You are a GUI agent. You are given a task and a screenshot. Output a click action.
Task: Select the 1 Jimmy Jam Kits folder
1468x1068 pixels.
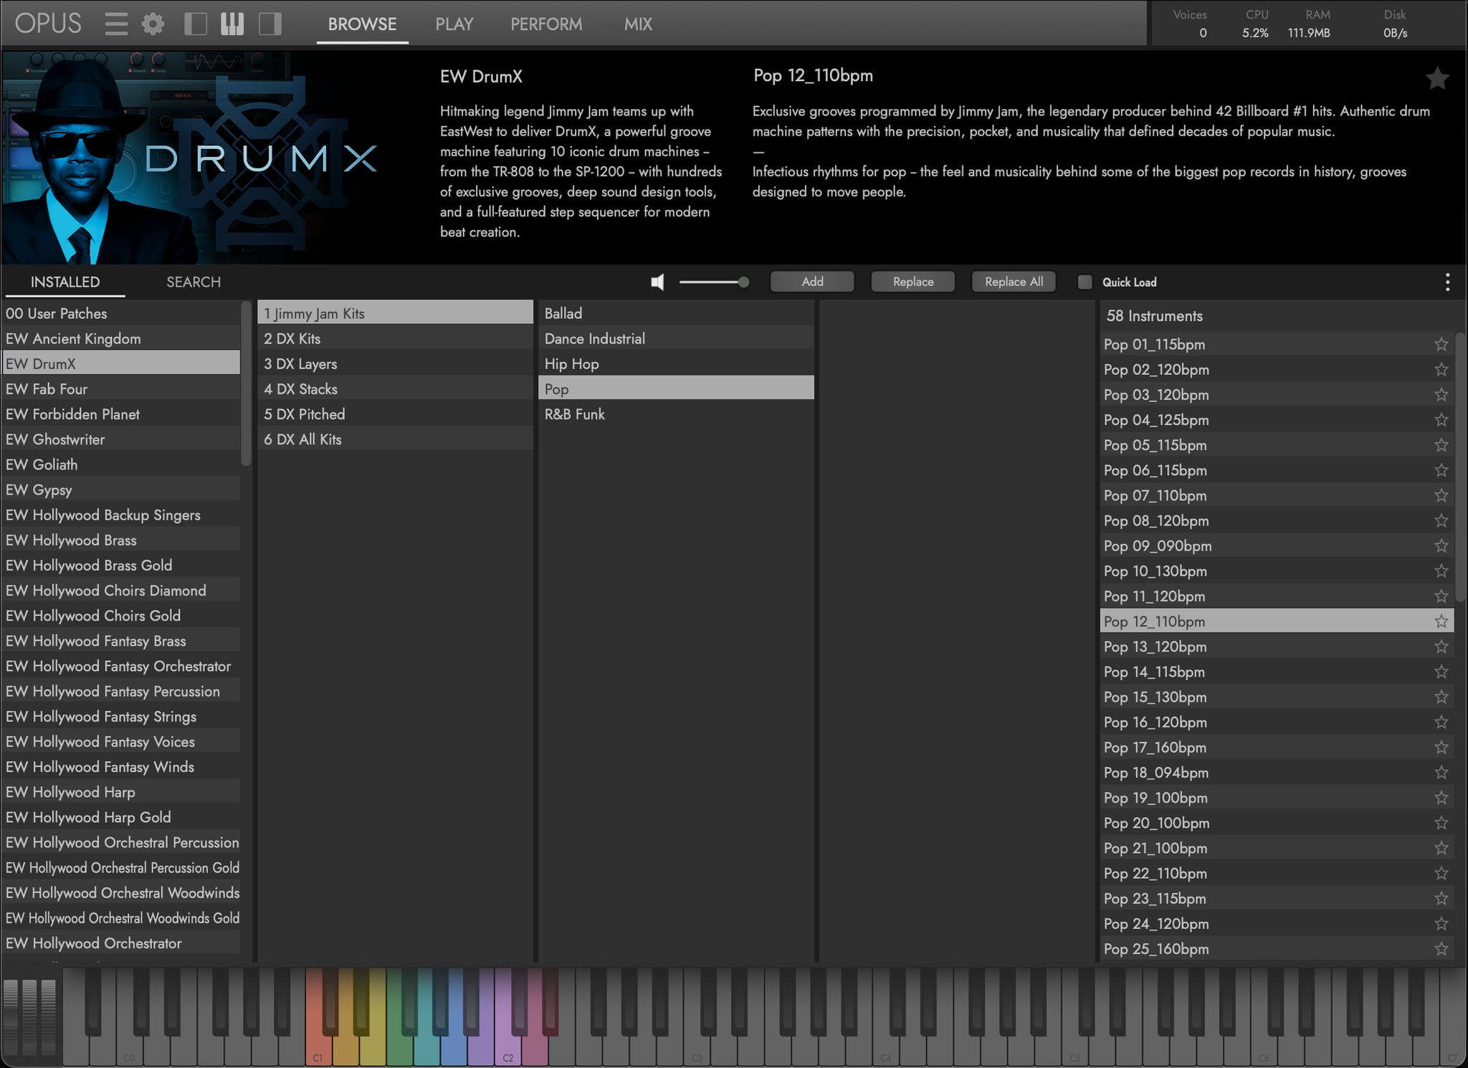click(395, 313)
